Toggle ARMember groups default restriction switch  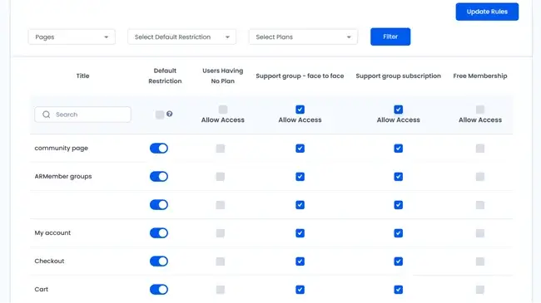[x=159, y=177]
